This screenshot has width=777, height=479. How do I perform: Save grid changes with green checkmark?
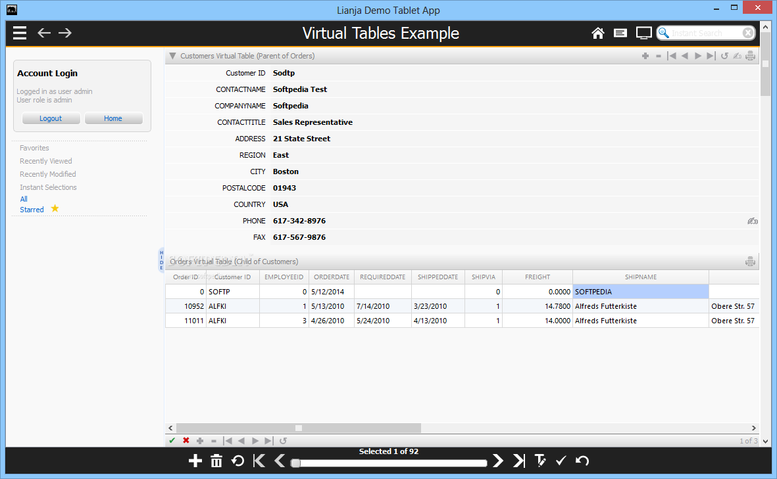click(172, 440)
